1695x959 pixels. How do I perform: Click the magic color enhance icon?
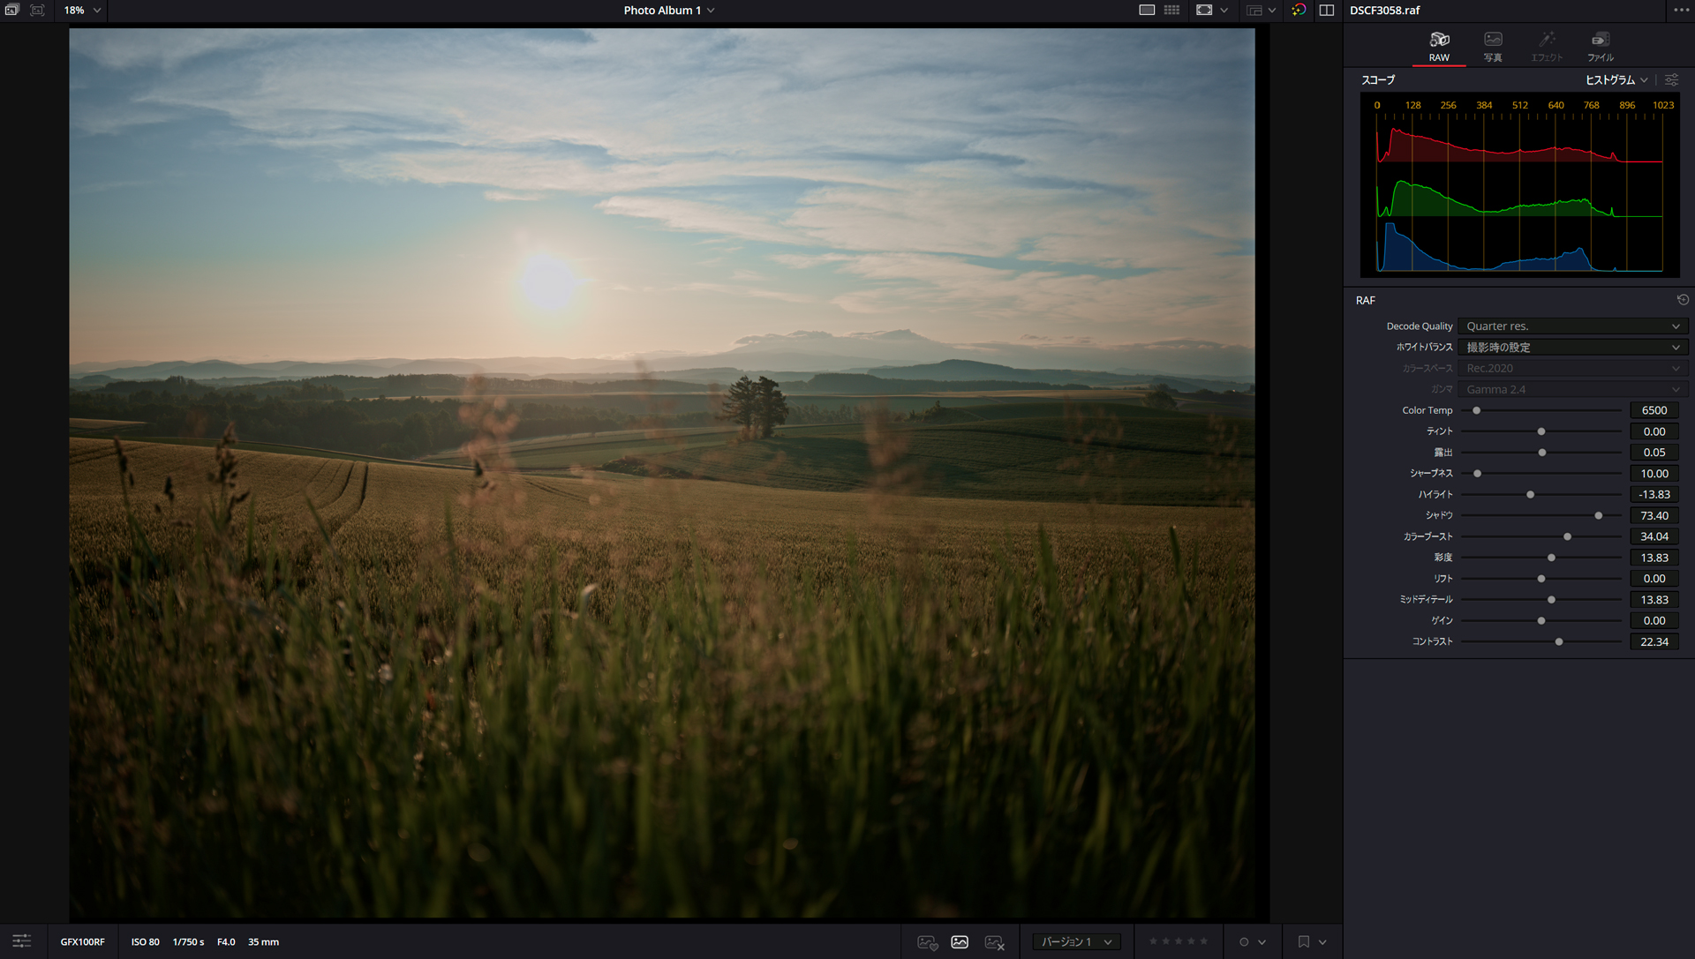point(1299,11)
